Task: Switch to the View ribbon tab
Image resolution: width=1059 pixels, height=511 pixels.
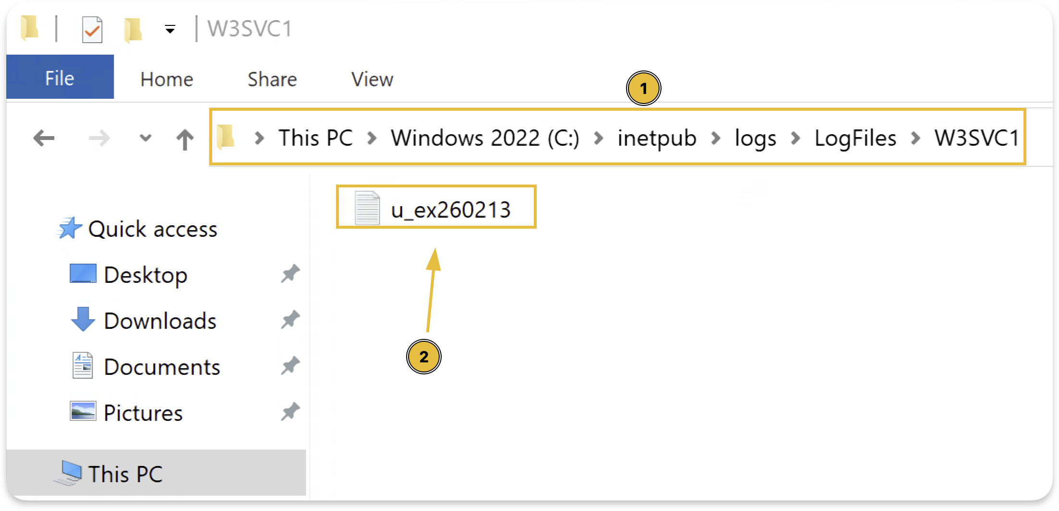Action: (372, 79)
